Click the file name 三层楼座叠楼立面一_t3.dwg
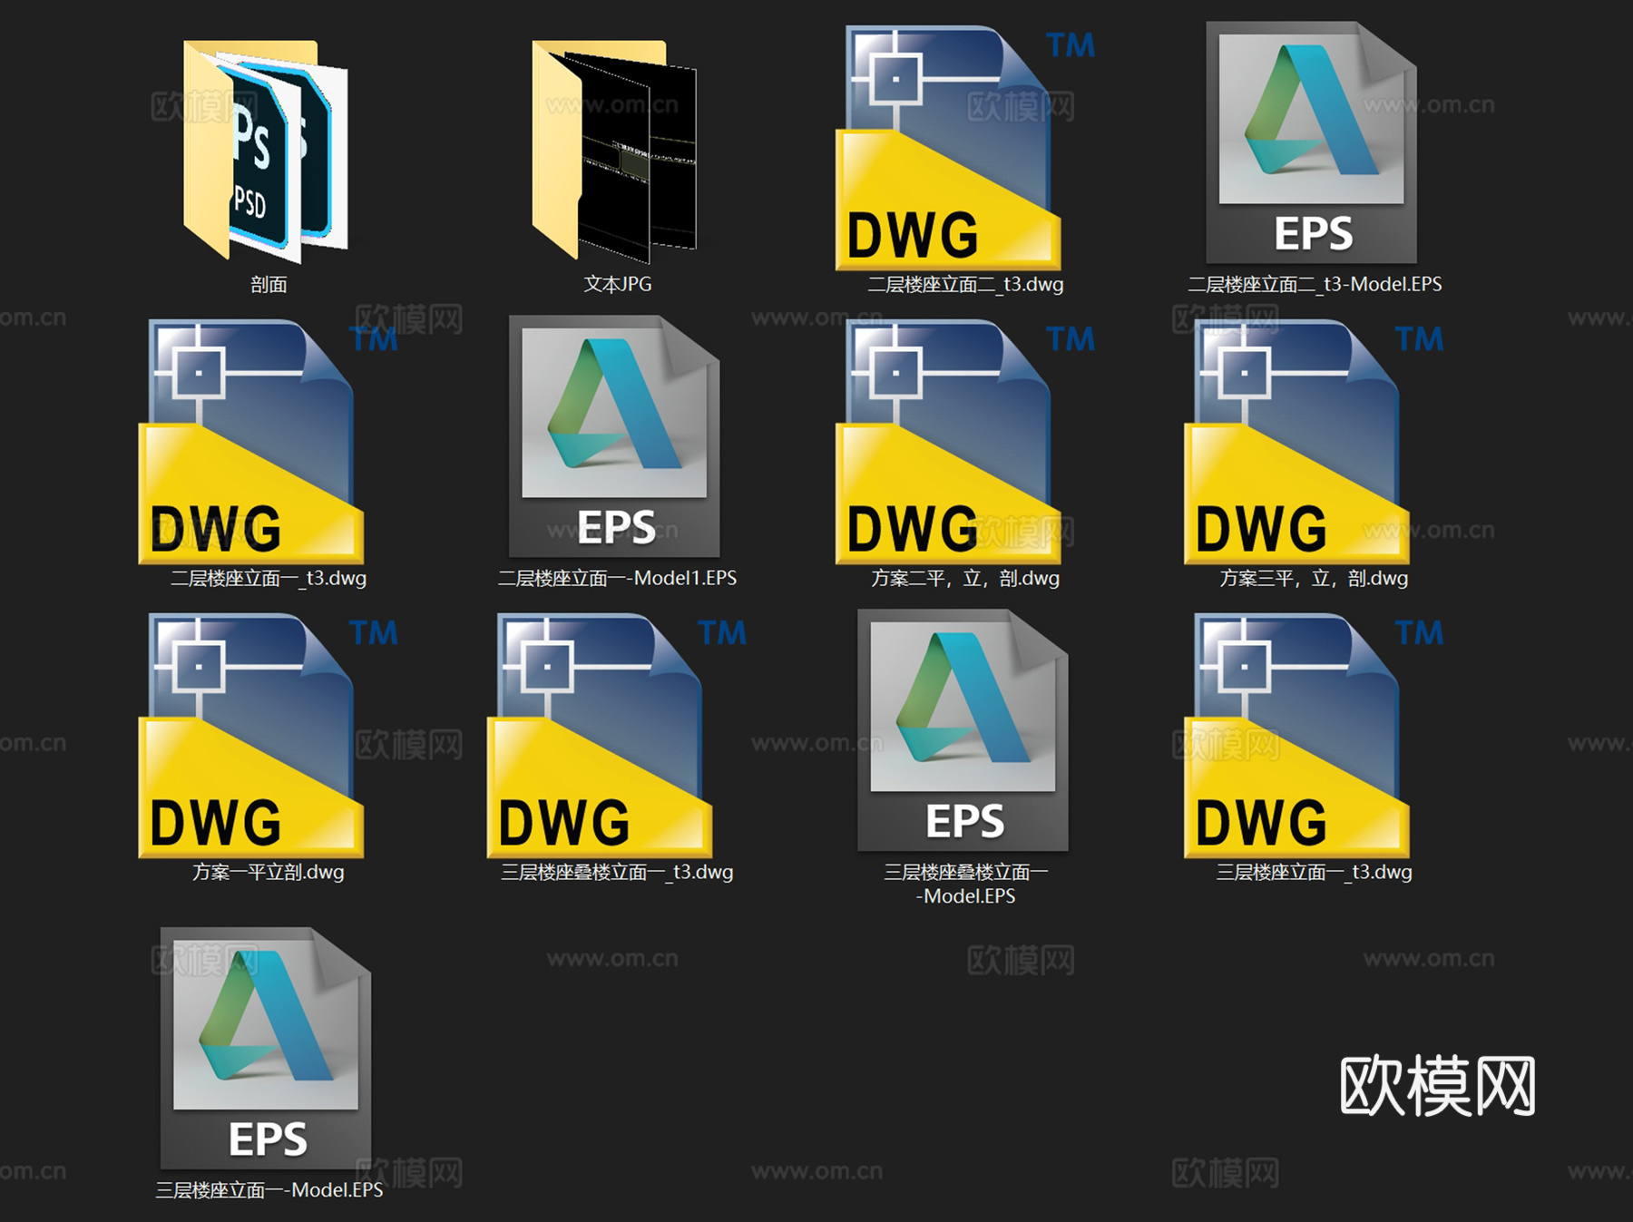Viewport: 1633px width, 1222px height. click(617, 873)
